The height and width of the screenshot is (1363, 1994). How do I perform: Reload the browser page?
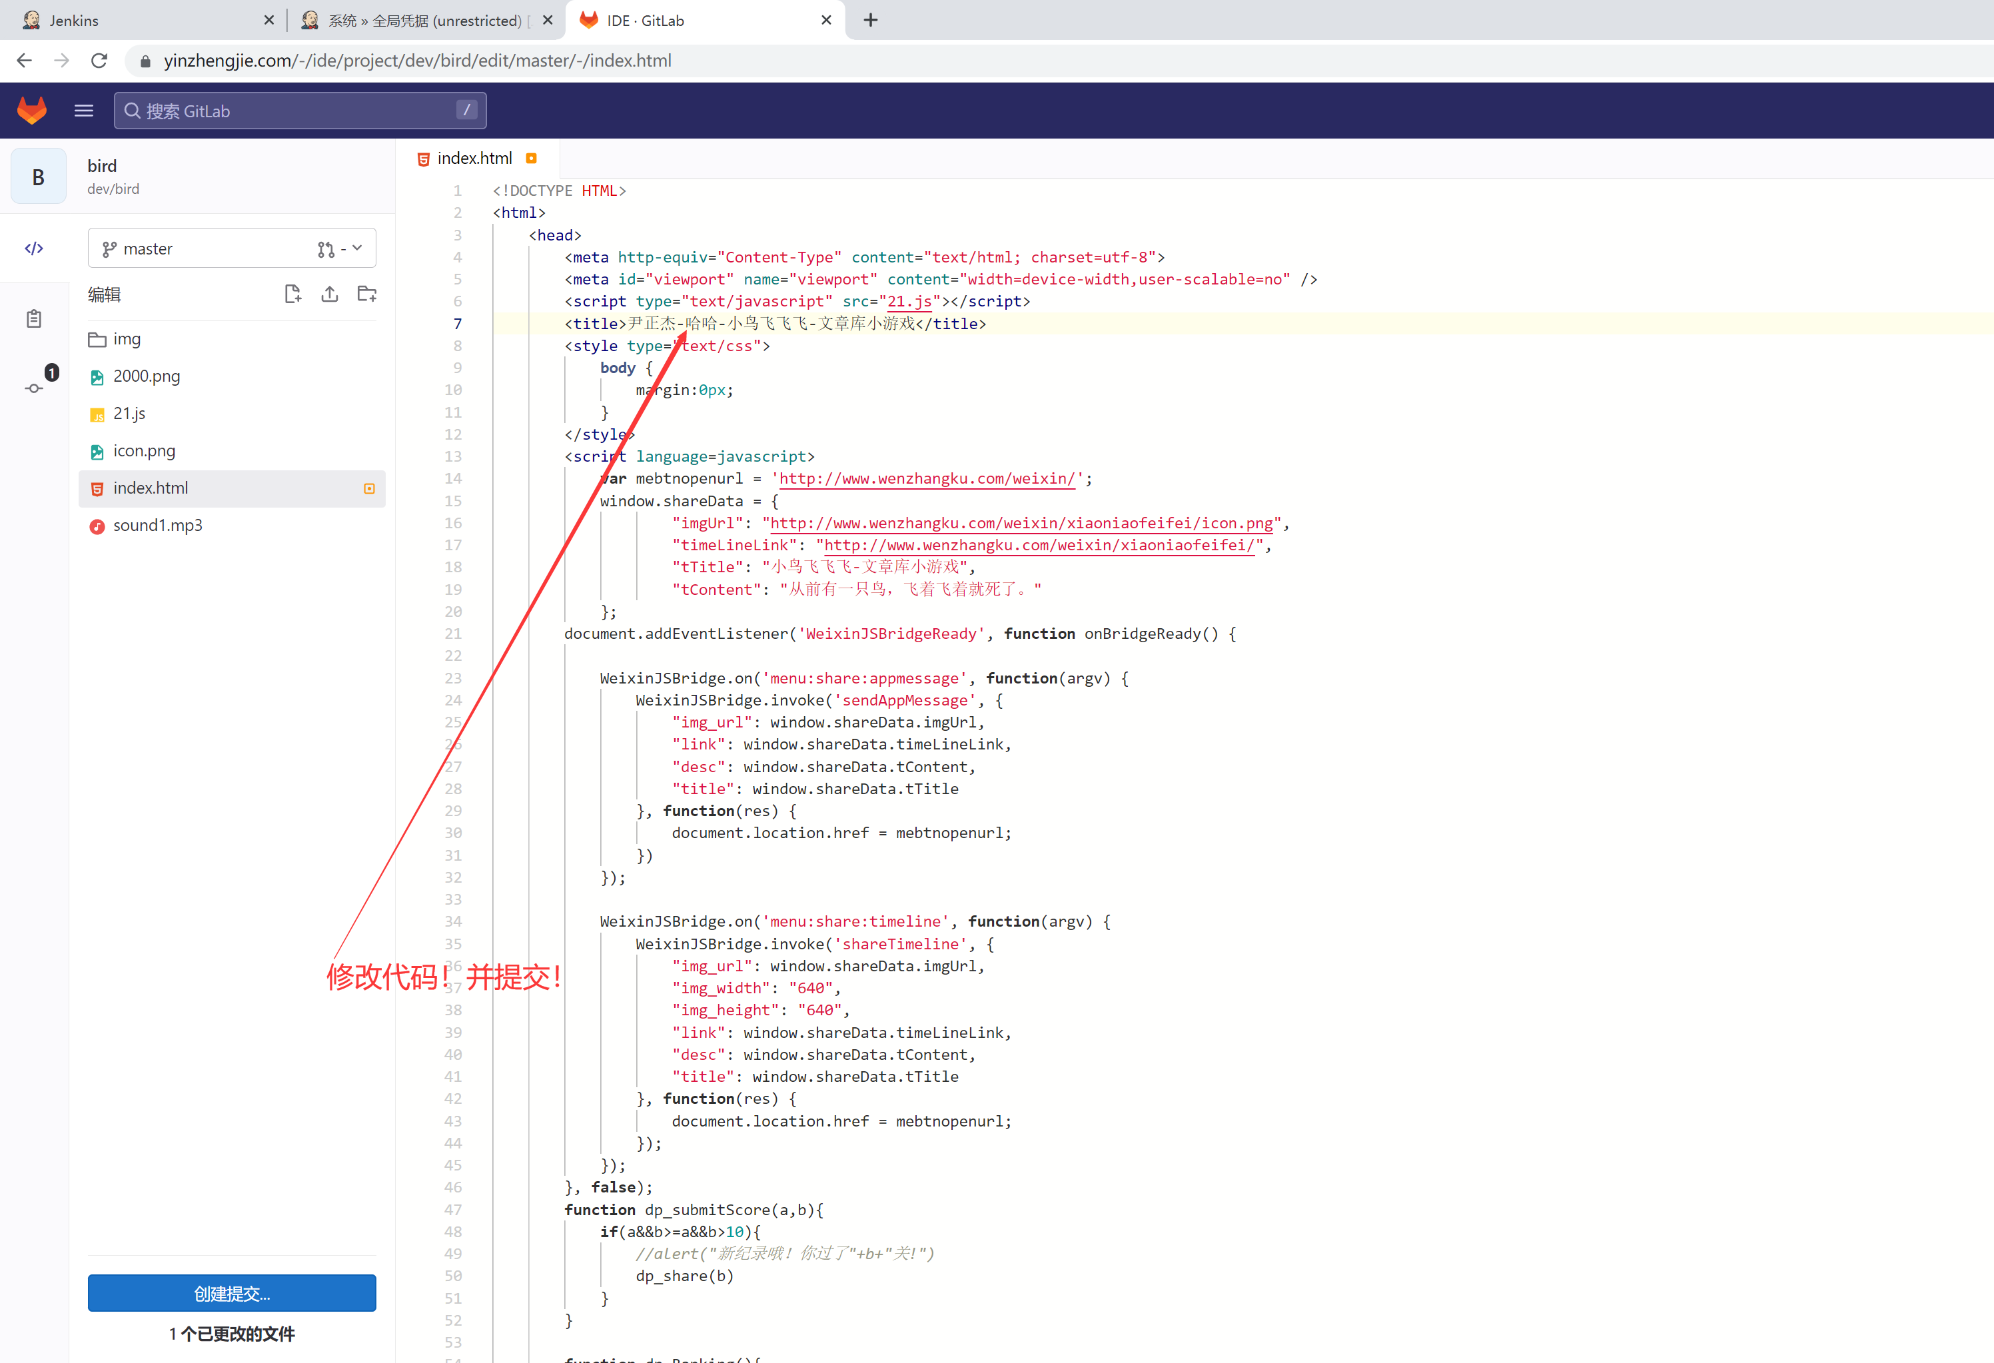click(99, 61)
